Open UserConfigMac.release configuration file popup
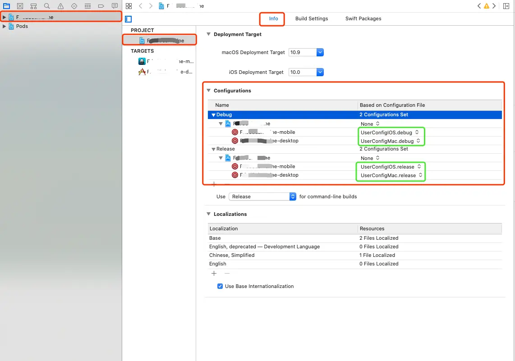The image size is (515, 361). pos(391,175)
